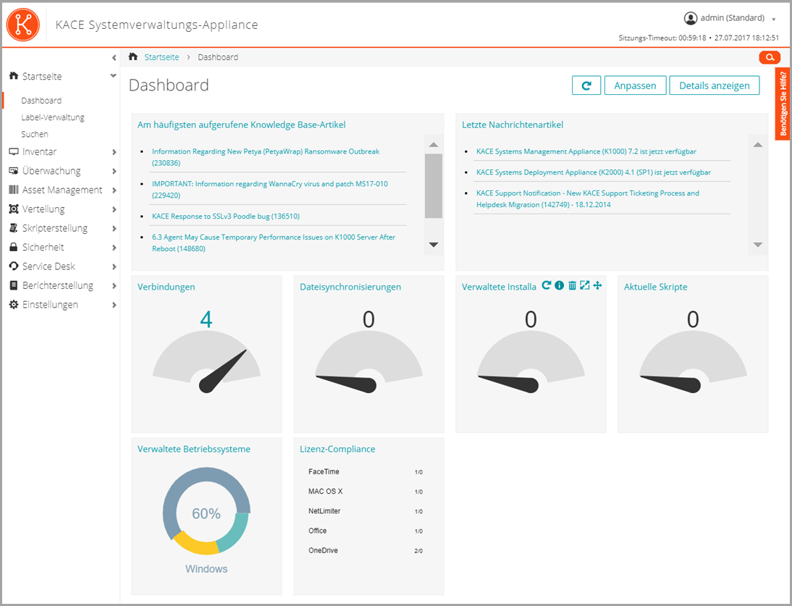This screenshot has height=606, width=792.
Task: Click the resize icon on the Verwaltete Installa widget
Action: click(x=585, y=285)
